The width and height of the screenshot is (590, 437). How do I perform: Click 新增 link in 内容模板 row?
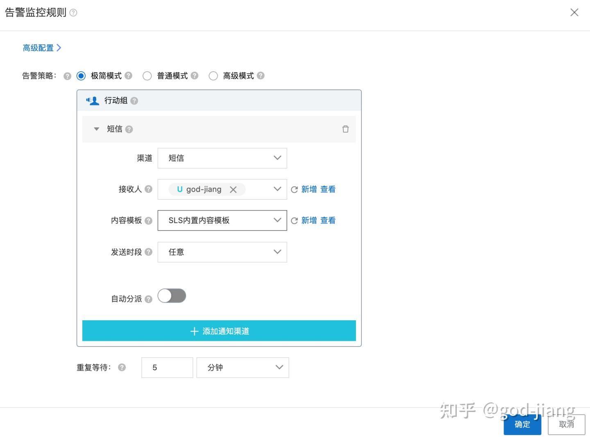click(x=309, y=220)
